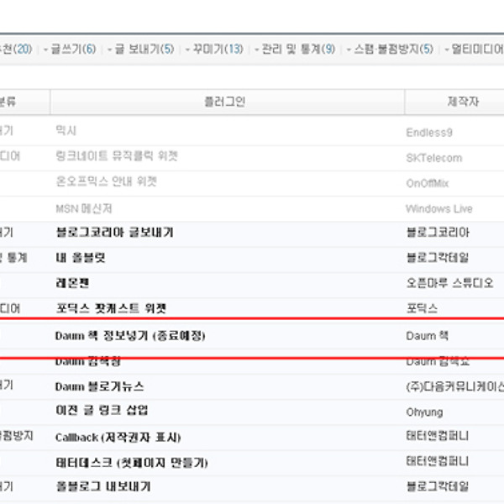Image resolution: width=504 pixels, height=504 pixels.
Task: Expand the 글 보내기(5) category
Action: (x=144, y=50)
